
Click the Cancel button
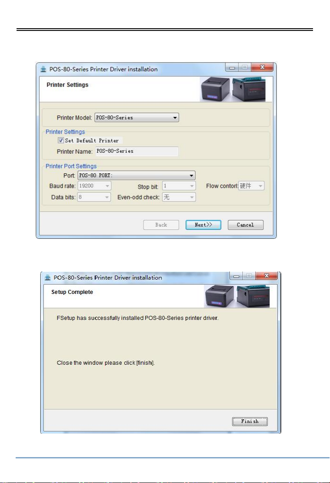point(245,225)
